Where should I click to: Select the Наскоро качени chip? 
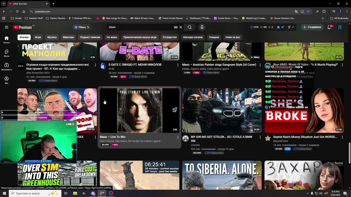tap(193, 37)
